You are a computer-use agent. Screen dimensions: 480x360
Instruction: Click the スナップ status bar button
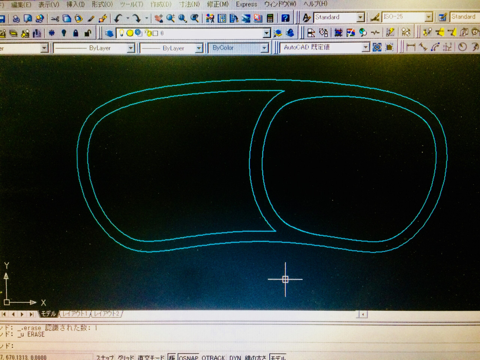click(105, 357)
